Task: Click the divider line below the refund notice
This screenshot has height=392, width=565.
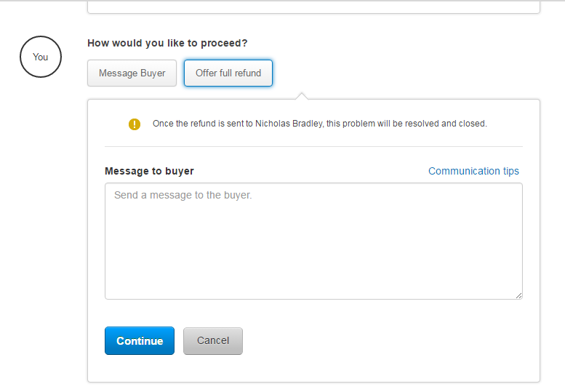Action: pyautogui.click(x=313, y=146)
